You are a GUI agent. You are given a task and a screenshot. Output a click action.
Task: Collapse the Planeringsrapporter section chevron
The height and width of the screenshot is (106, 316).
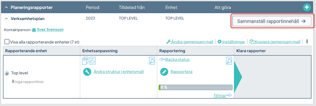click(6, 8)
